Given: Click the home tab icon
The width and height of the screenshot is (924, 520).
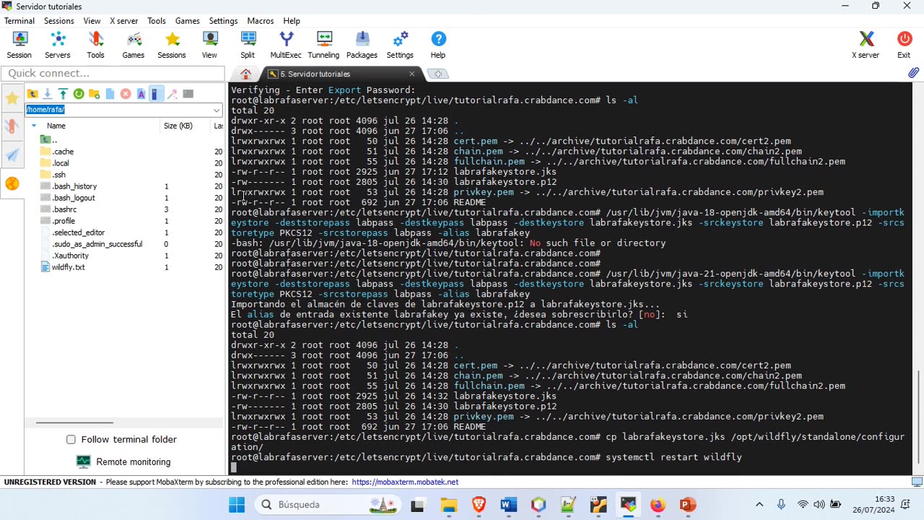Looking at the screenshot, I should (x=245, y=74).
